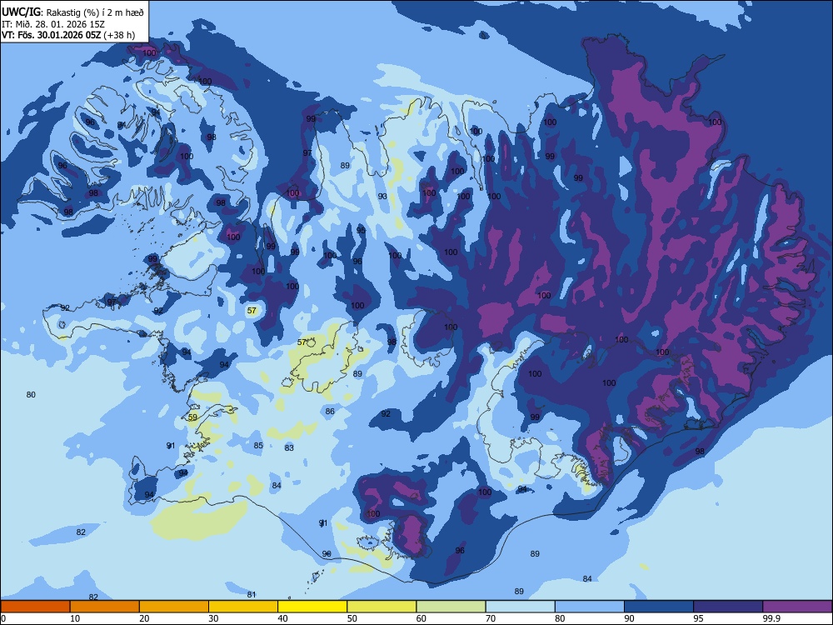Screen dimensions: 833x625
Task: Click the dark orange 0–10 legend swatch
Action: tap(35, 607)
